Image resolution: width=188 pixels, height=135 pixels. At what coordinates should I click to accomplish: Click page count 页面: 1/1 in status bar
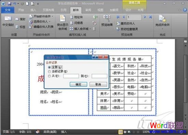click(x=9, y=132)
